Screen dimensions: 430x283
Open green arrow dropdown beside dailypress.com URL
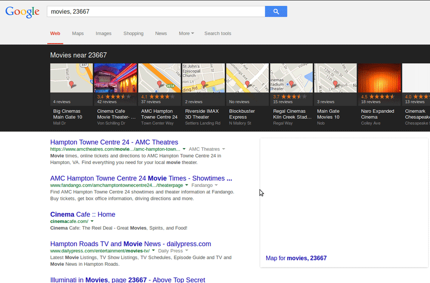[x=153, y=251]
